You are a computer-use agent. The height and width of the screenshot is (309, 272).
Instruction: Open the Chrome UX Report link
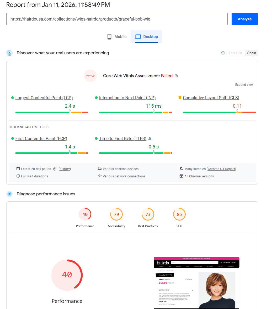click(221, 169)
